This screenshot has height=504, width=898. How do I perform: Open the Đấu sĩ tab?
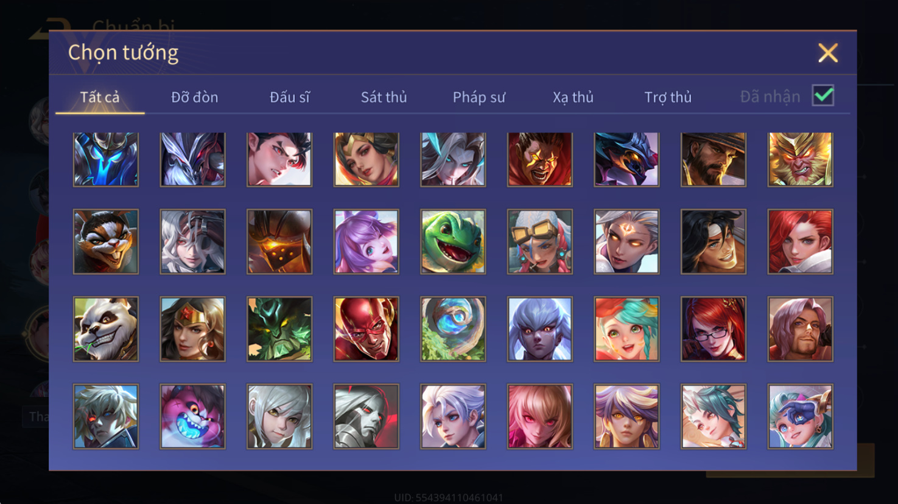pos(290,97)
